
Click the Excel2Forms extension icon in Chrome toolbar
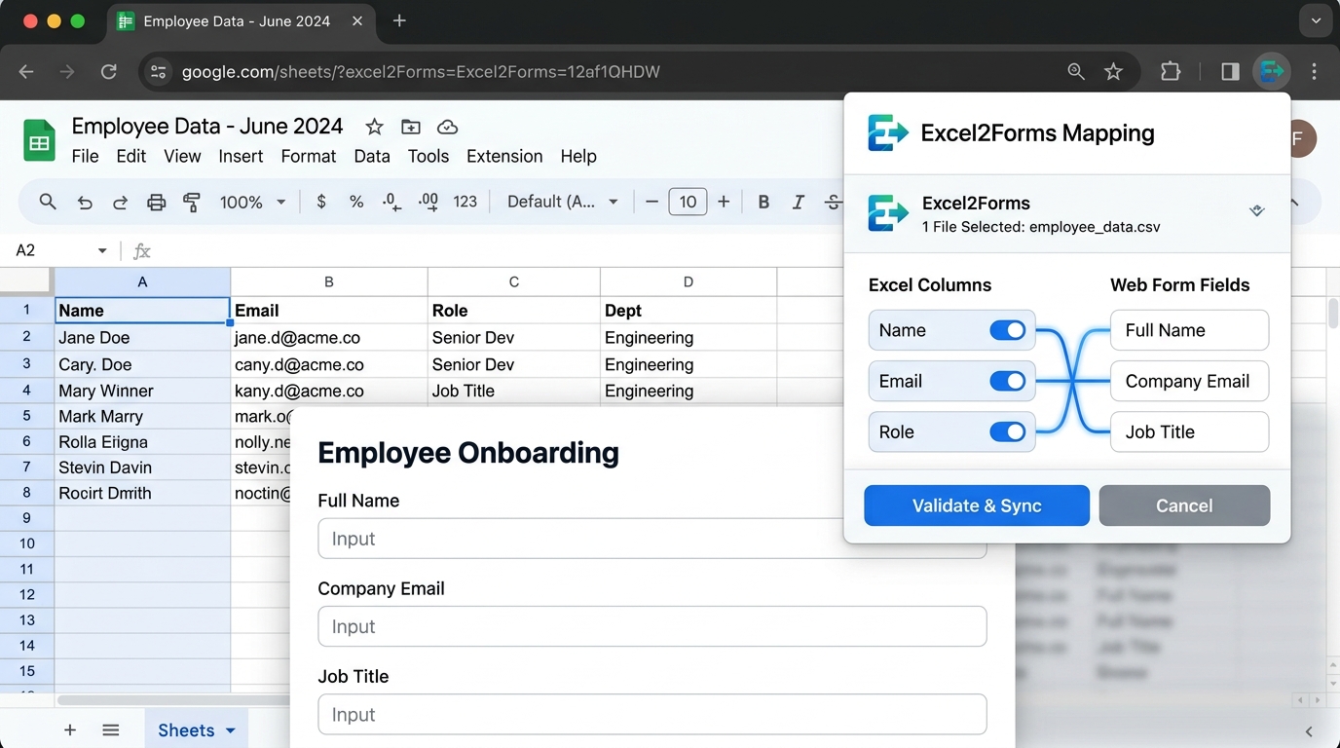pos(1272,71)
